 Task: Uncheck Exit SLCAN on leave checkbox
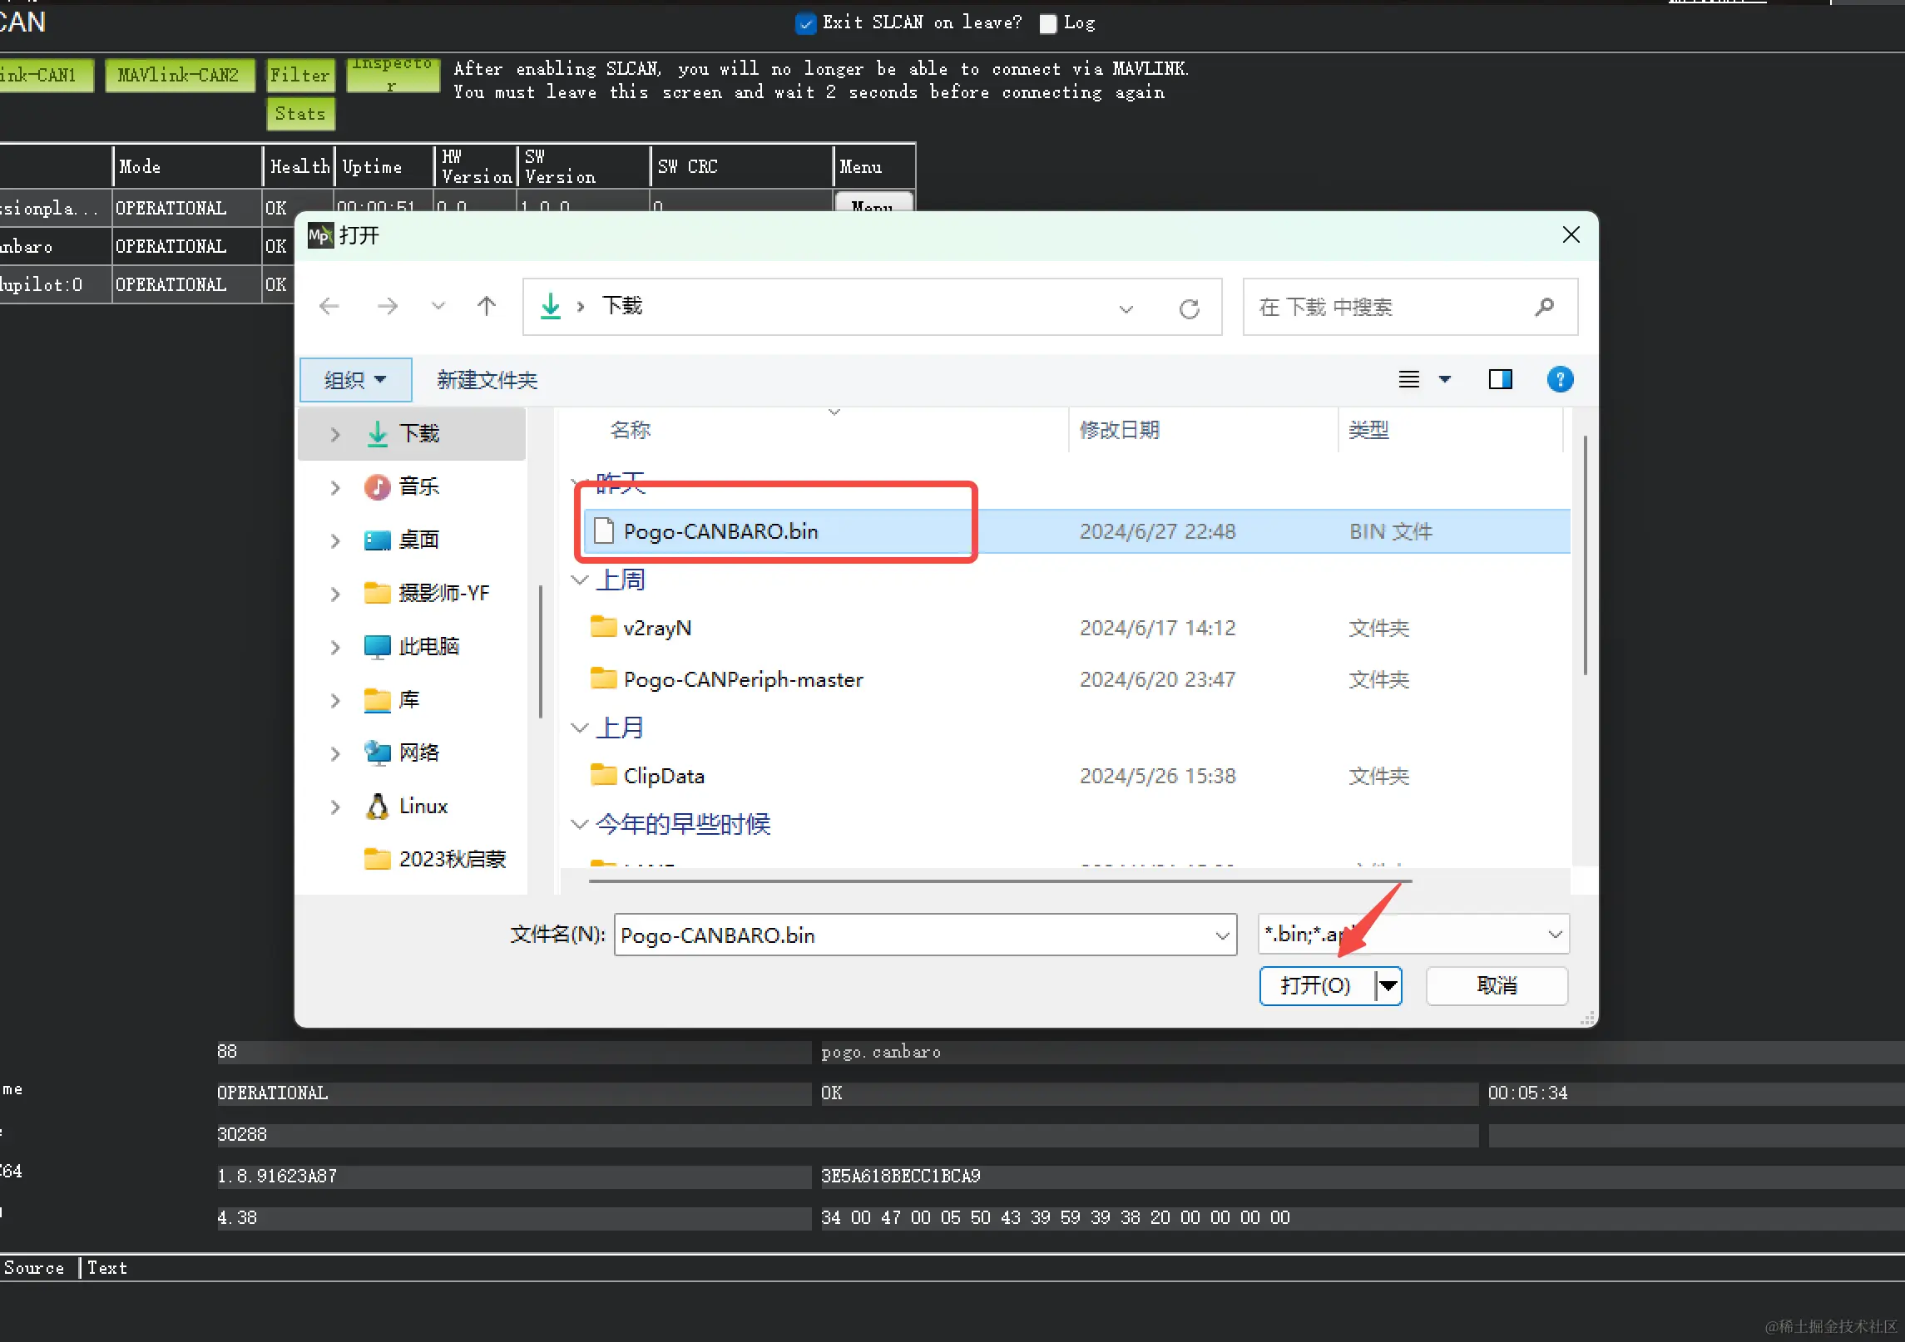point(805,23)
